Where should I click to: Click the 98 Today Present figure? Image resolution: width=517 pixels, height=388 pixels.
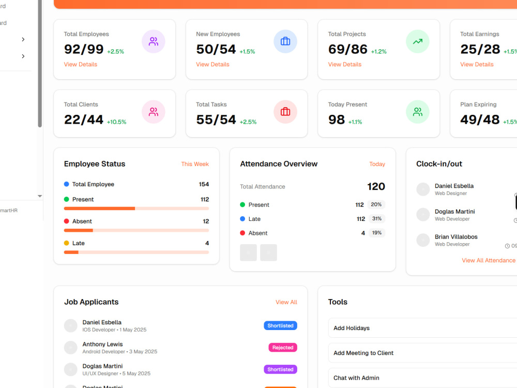click(x=337, y=120)
